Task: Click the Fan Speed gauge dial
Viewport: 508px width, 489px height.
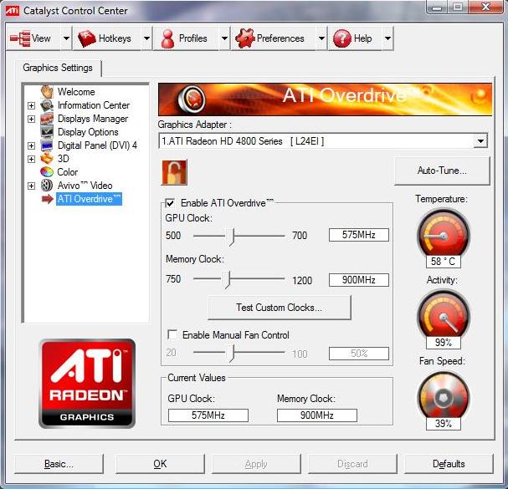Action: coord(444,396)
